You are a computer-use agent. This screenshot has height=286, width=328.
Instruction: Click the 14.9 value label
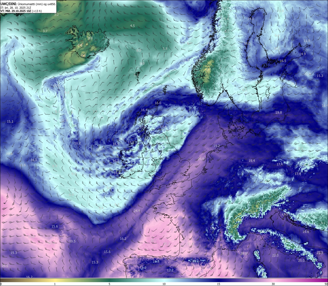(x=302, y=54)
